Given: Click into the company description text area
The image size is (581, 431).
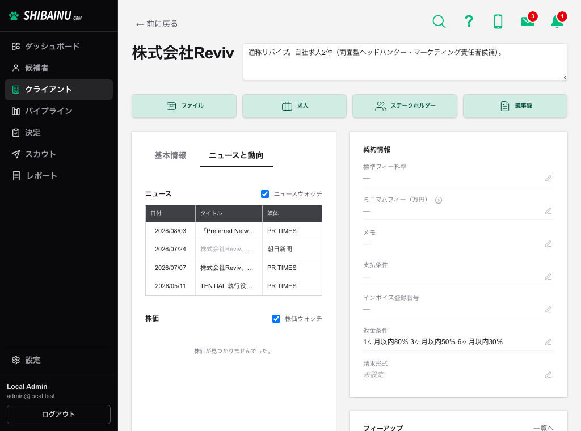Looking at the screenshot, I should point(405,62).
